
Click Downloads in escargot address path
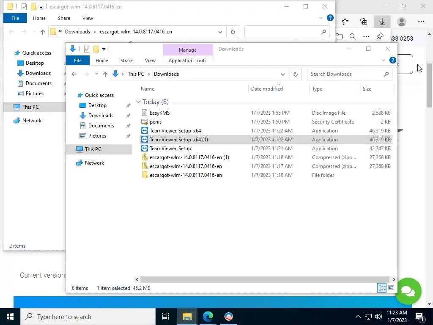pyautogui.click(x=77, y=32)
